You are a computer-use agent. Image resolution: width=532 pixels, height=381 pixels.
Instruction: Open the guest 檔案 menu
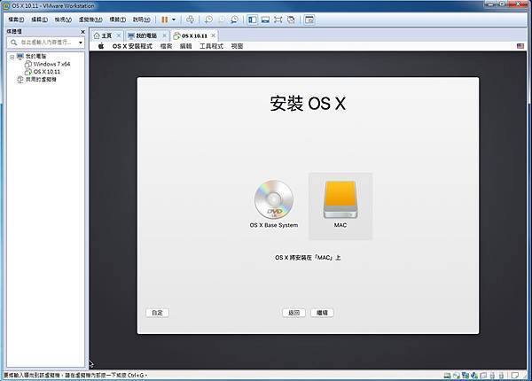[x=167, y=46]
